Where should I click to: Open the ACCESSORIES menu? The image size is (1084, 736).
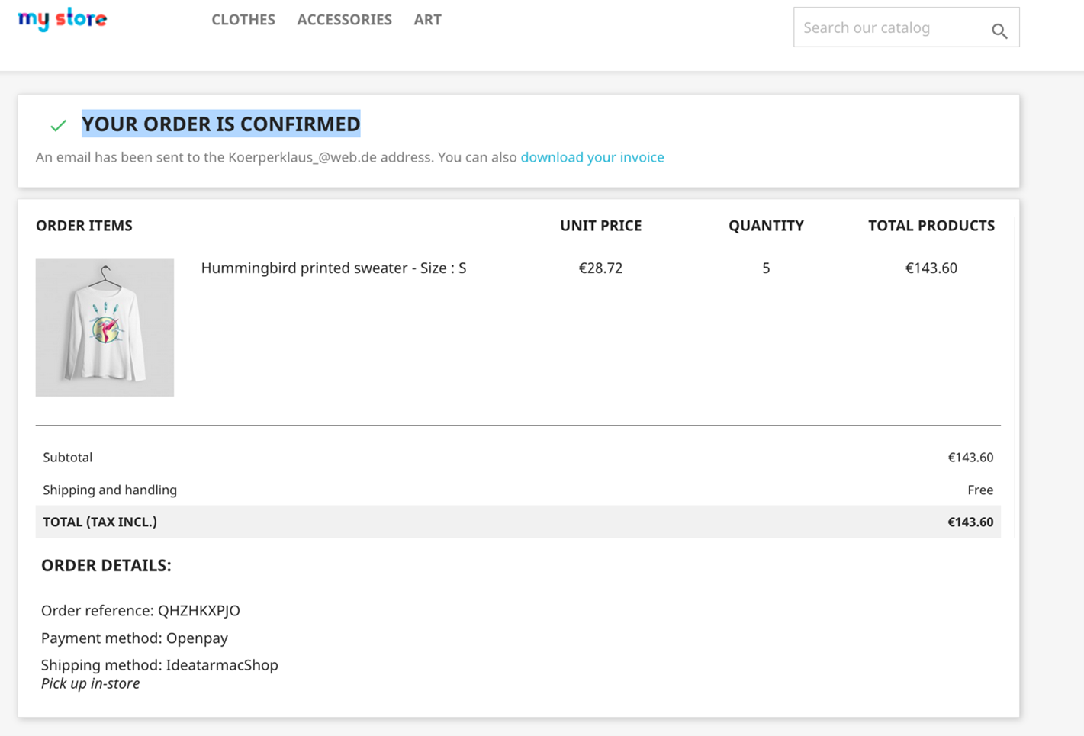click(x=344, y=20)
